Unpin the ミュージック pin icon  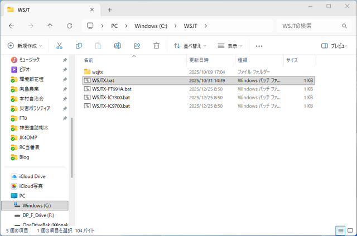(65, 60)
